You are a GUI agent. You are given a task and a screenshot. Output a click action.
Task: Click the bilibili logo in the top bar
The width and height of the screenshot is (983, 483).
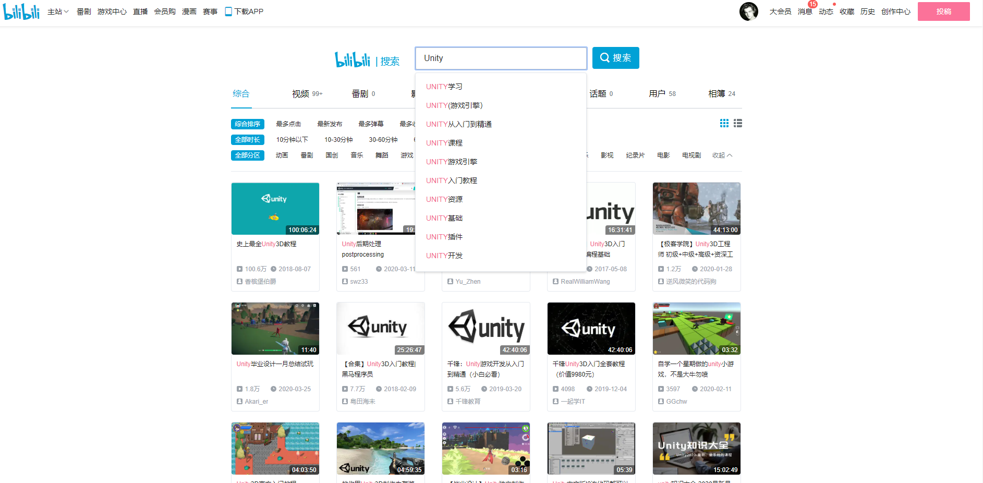pyautogui.click(x=22, y=10)
